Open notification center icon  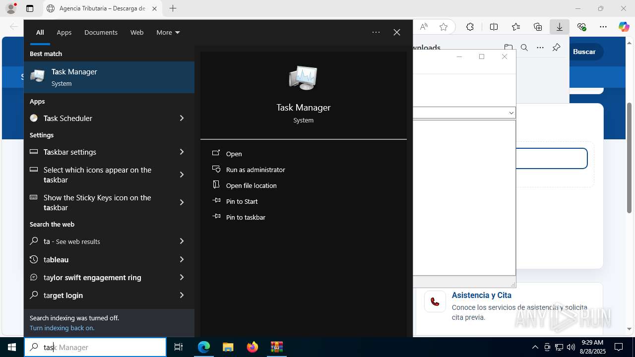click(619, 347)
